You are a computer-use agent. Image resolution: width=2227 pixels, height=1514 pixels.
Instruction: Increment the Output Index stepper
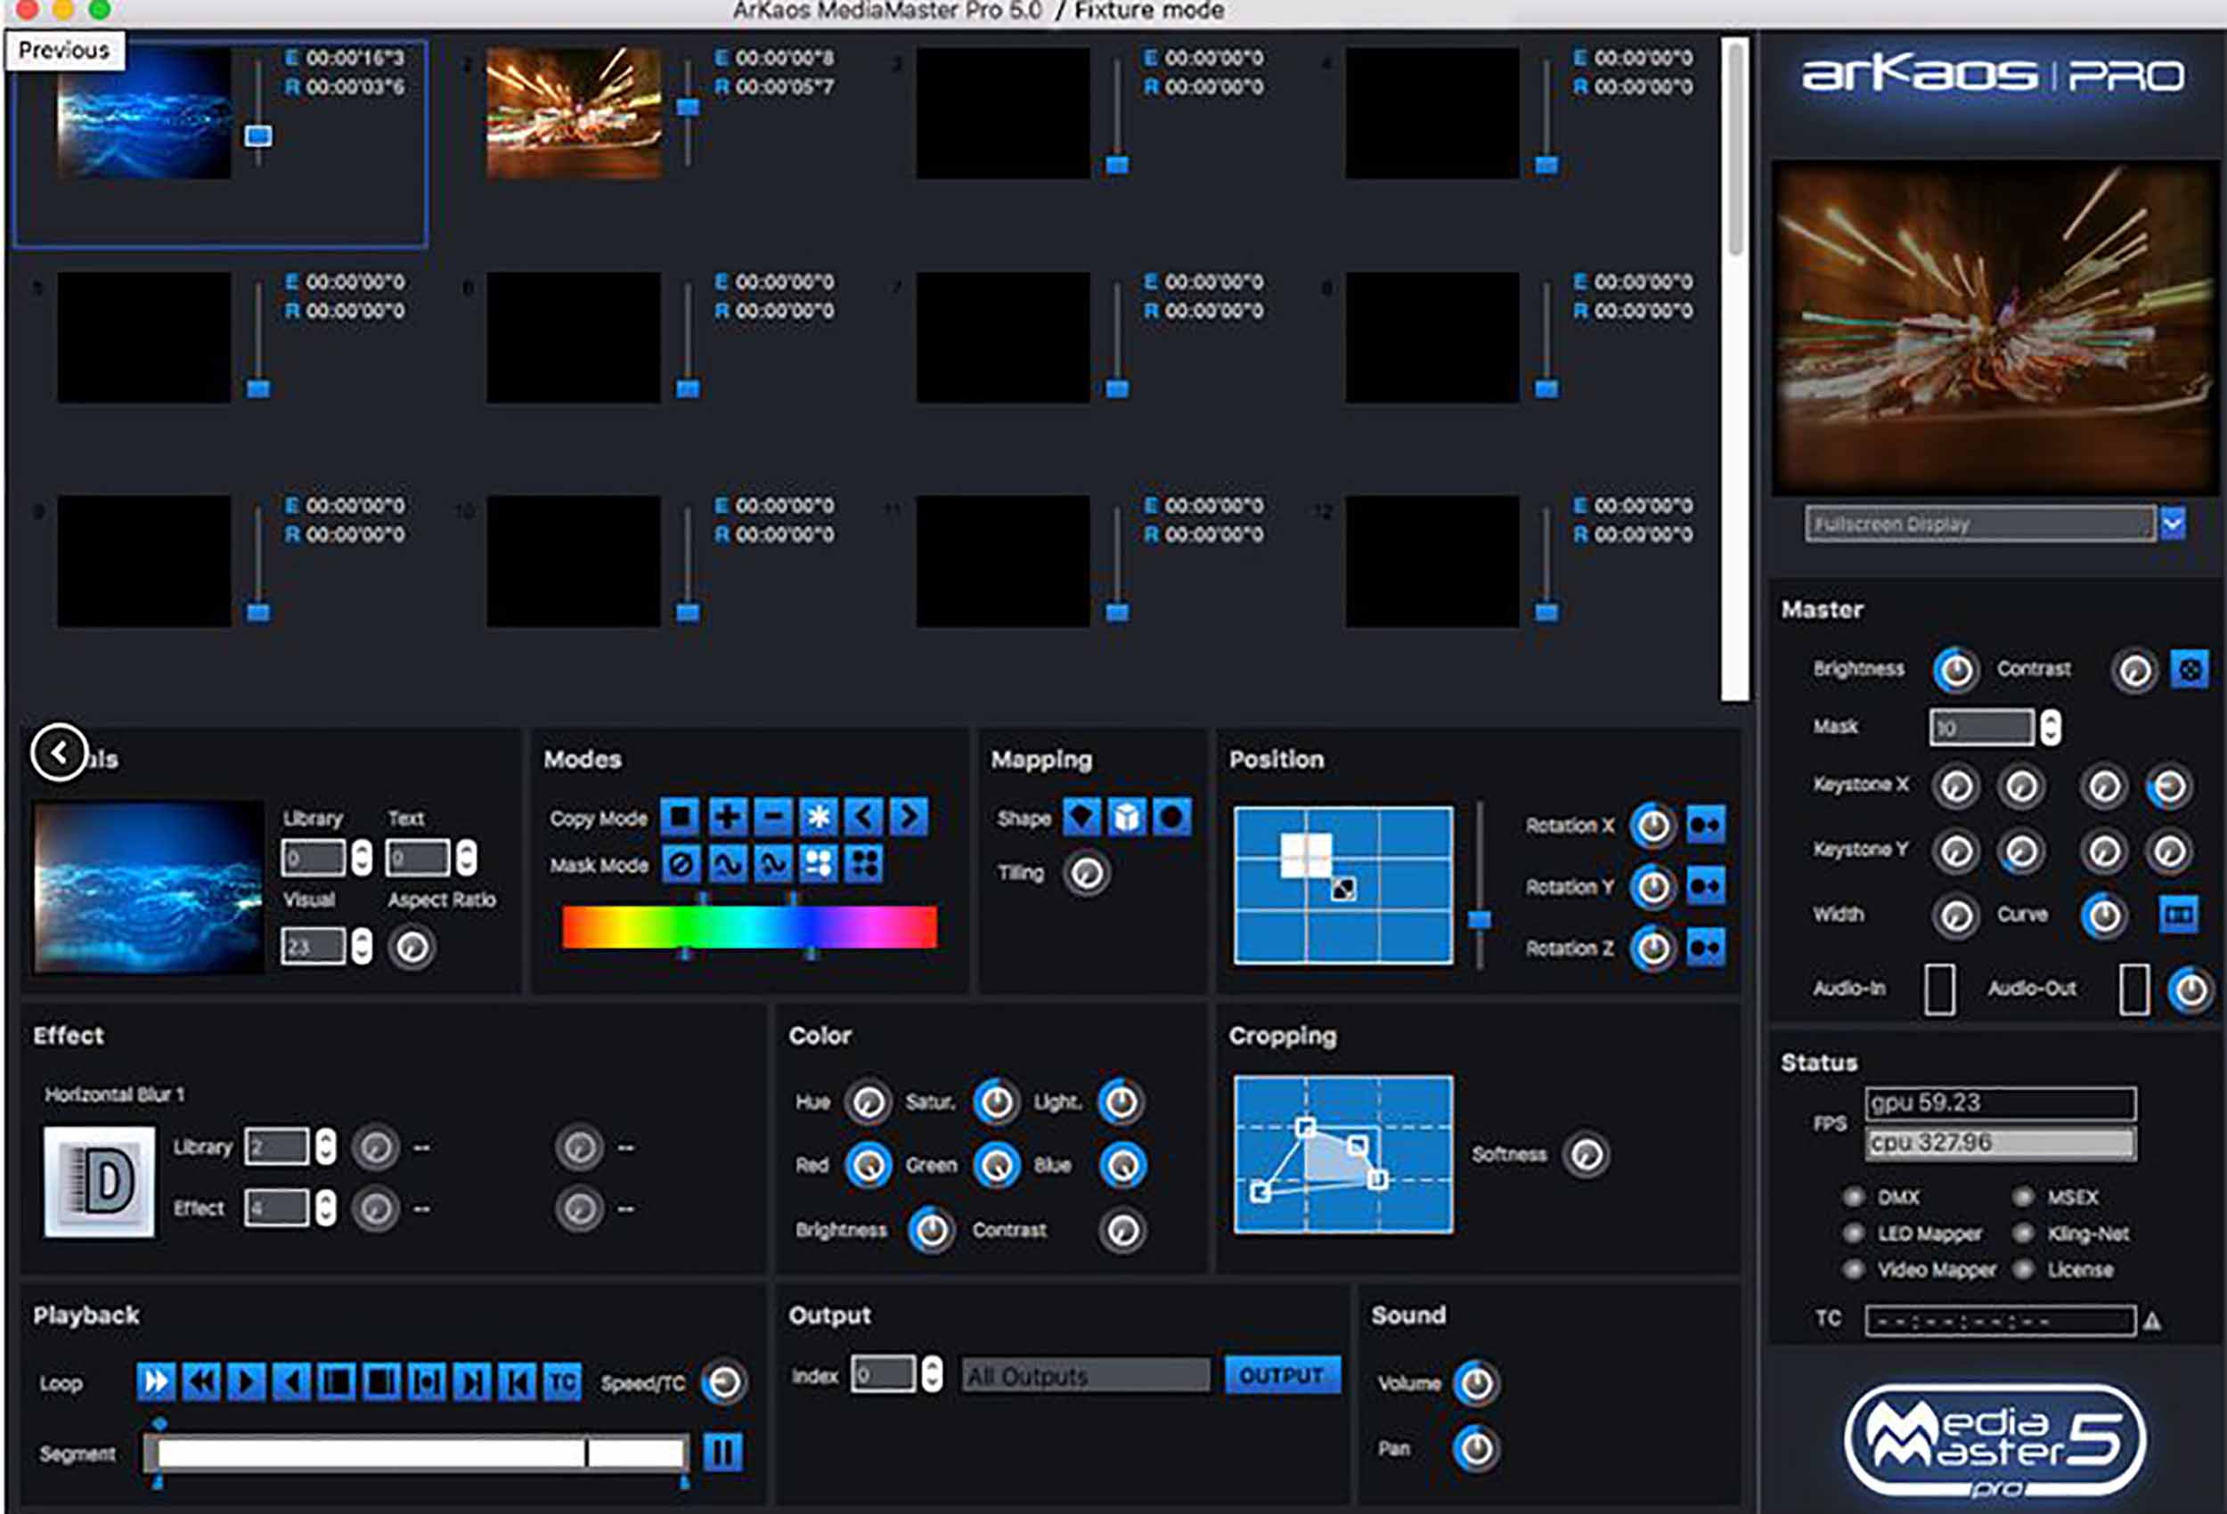[x=934, y=1368]
